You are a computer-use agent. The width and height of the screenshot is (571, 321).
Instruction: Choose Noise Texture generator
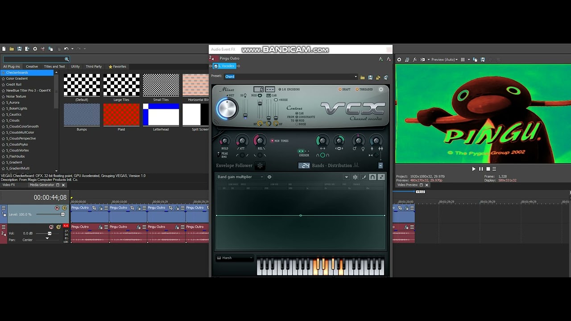(16, 96)
